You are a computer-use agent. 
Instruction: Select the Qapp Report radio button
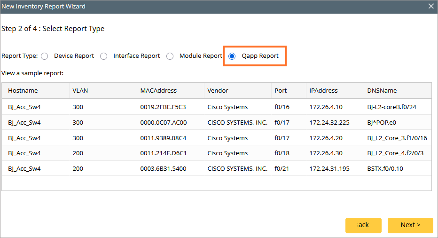point(232,56)
